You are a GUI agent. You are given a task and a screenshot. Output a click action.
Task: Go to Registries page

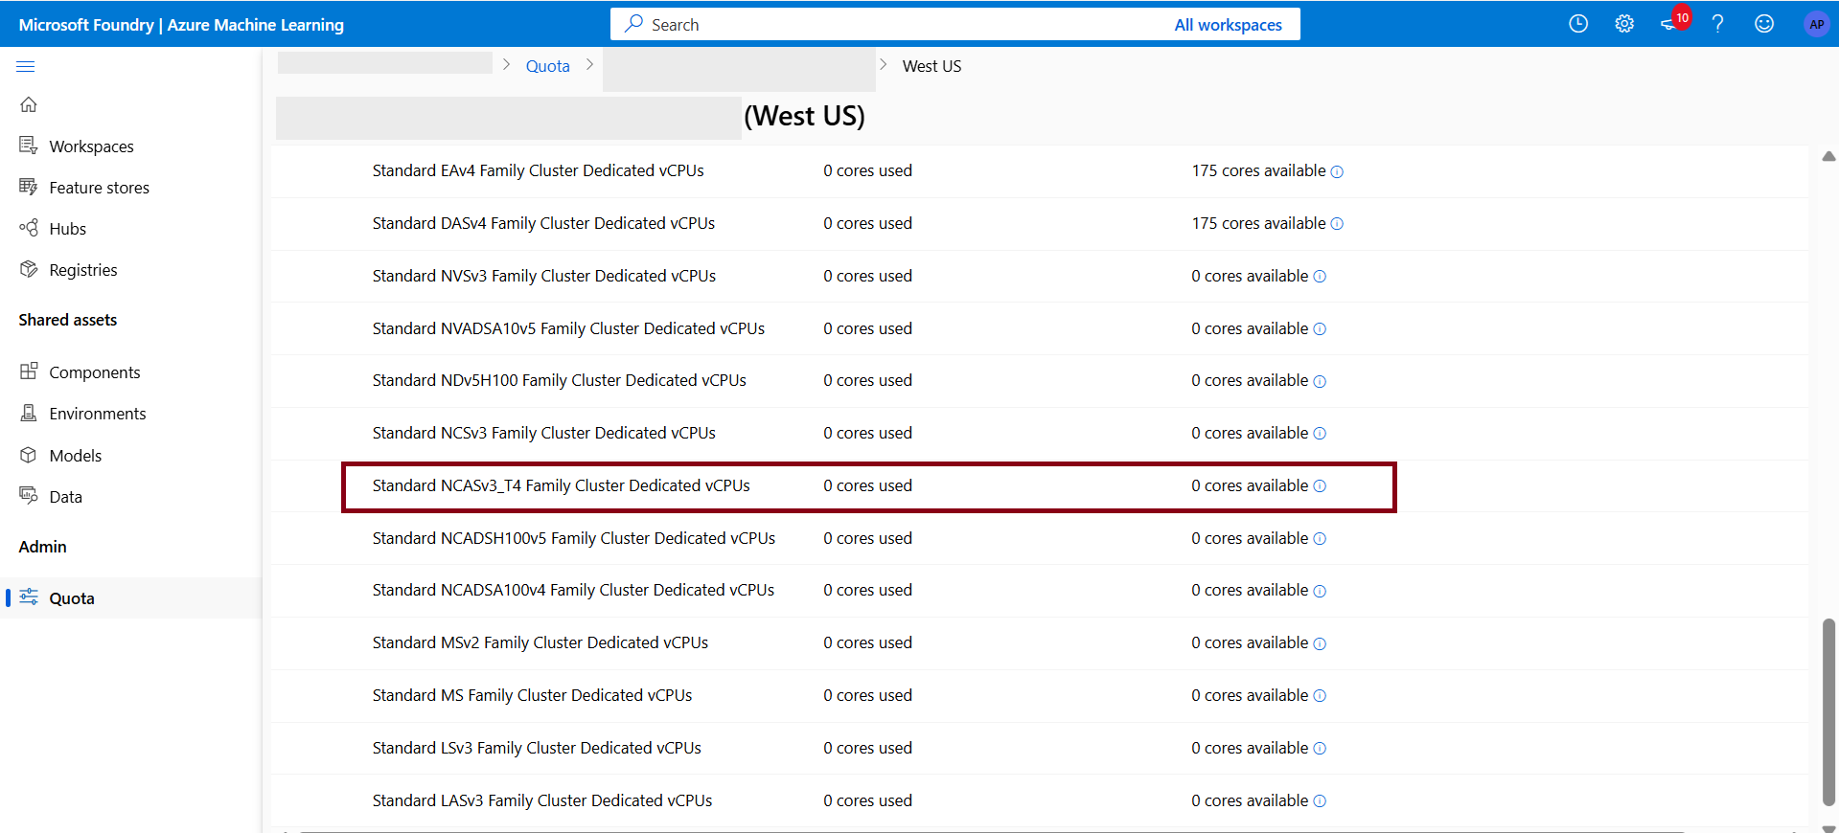pyautogui.click(x=83, y=270)
